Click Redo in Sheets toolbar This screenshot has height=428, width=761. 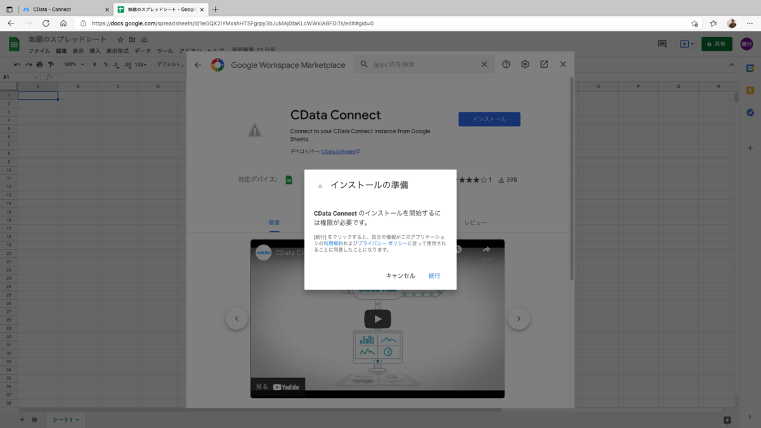(29, 65)
